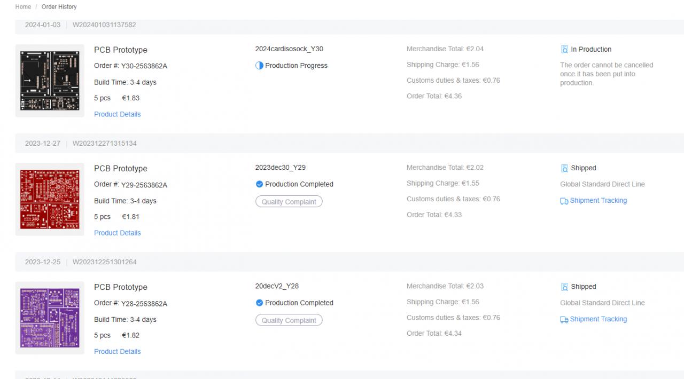Click the Shipped icon for order Y28
Screen dimensions: 684x379
point(564,287)
